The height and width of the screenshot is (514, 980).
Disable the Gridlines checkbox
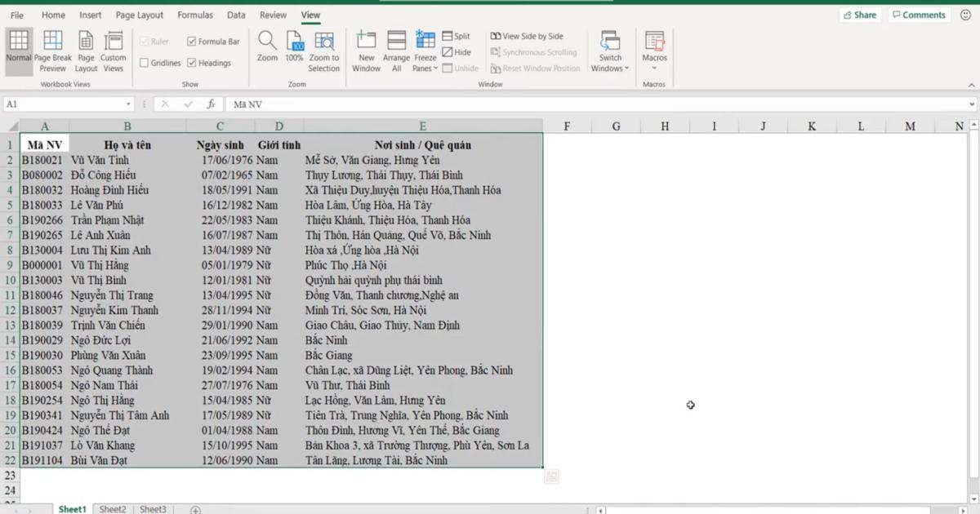[144, 62]
